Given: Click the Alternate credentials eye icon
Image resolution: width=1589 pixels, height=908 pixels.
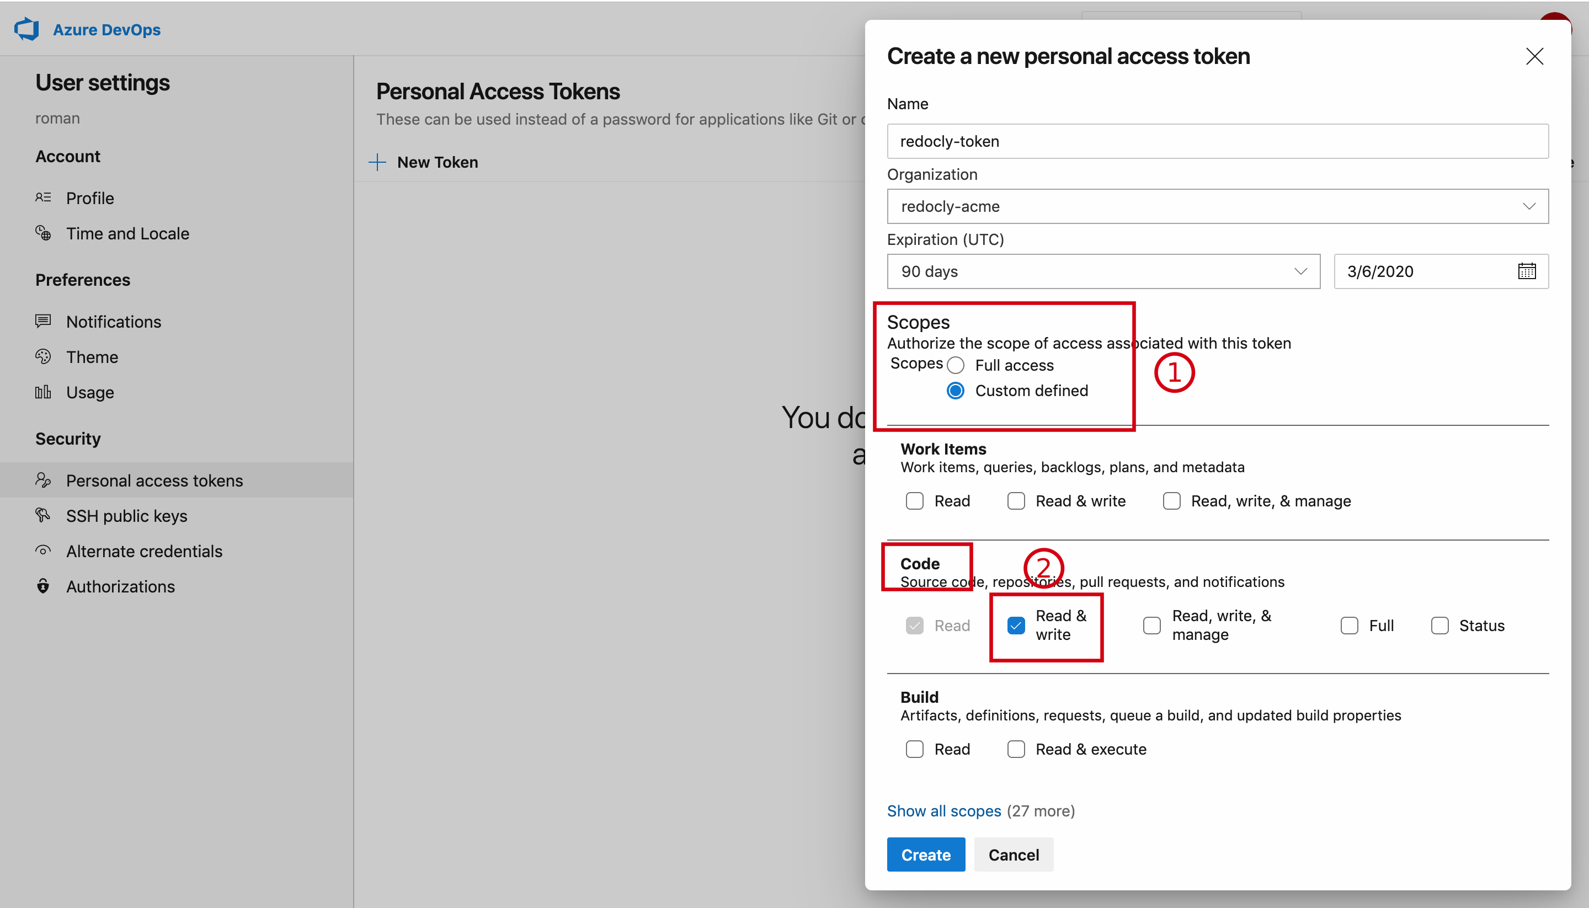Looking at the screenshot, I should pos(43,551).
